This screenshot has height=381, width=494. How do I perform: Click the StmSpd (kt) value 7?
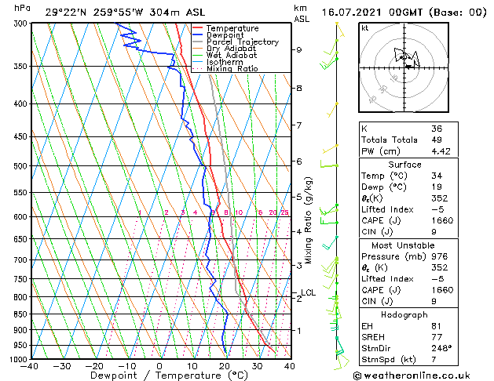click(434, 359)
